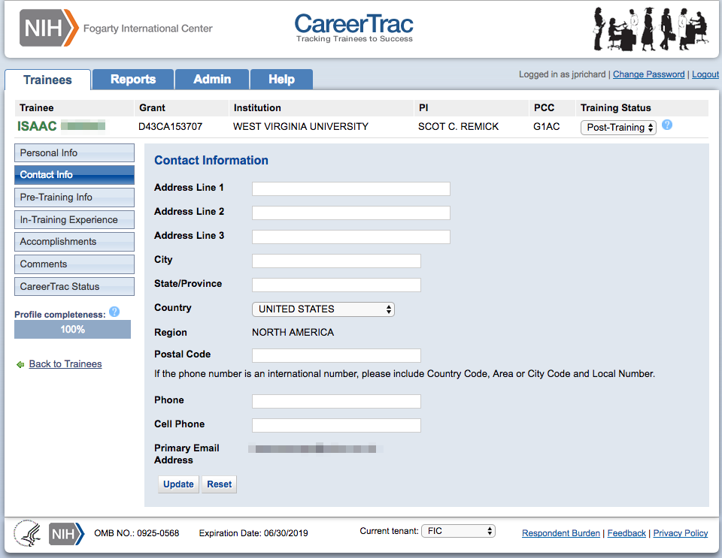This screenshot has height=558, width=722.
Task: Click PCC value G1AC
Action: pyautogui.click(x=547, y=126)
